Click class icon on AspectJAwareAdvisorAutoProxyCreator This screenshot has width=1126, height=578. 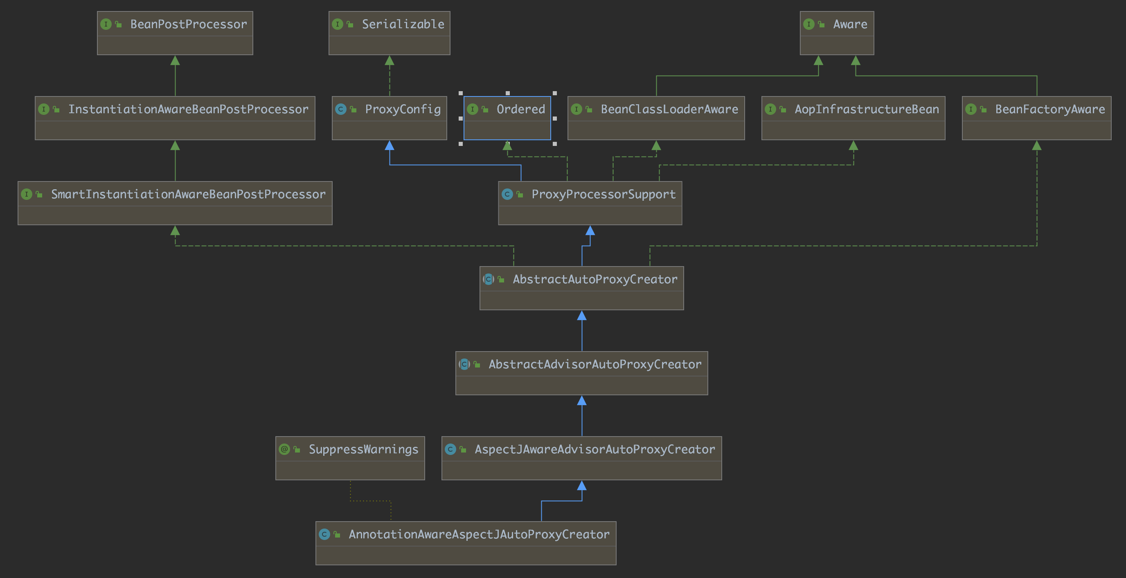(x=450, y=449)
